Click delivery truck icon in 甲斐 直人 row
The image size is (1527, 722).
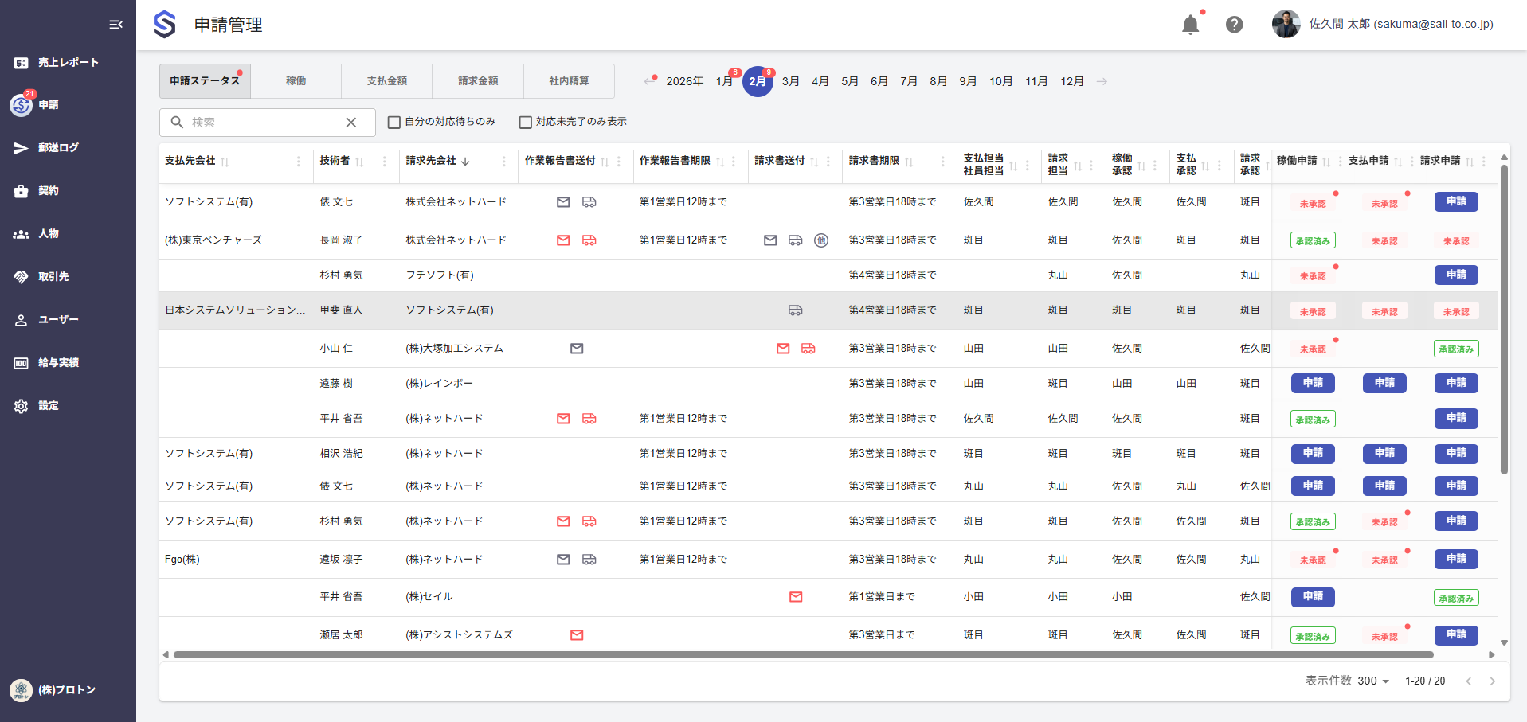[795, 310]
